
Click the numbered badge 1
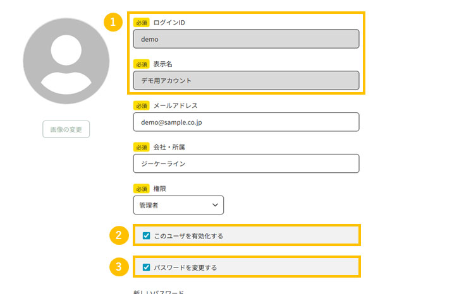pos(113,22)
